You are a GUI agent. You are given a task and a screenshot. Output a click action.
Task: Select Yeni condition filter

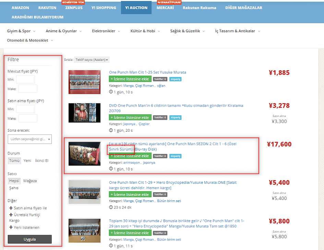coord(27,161)
